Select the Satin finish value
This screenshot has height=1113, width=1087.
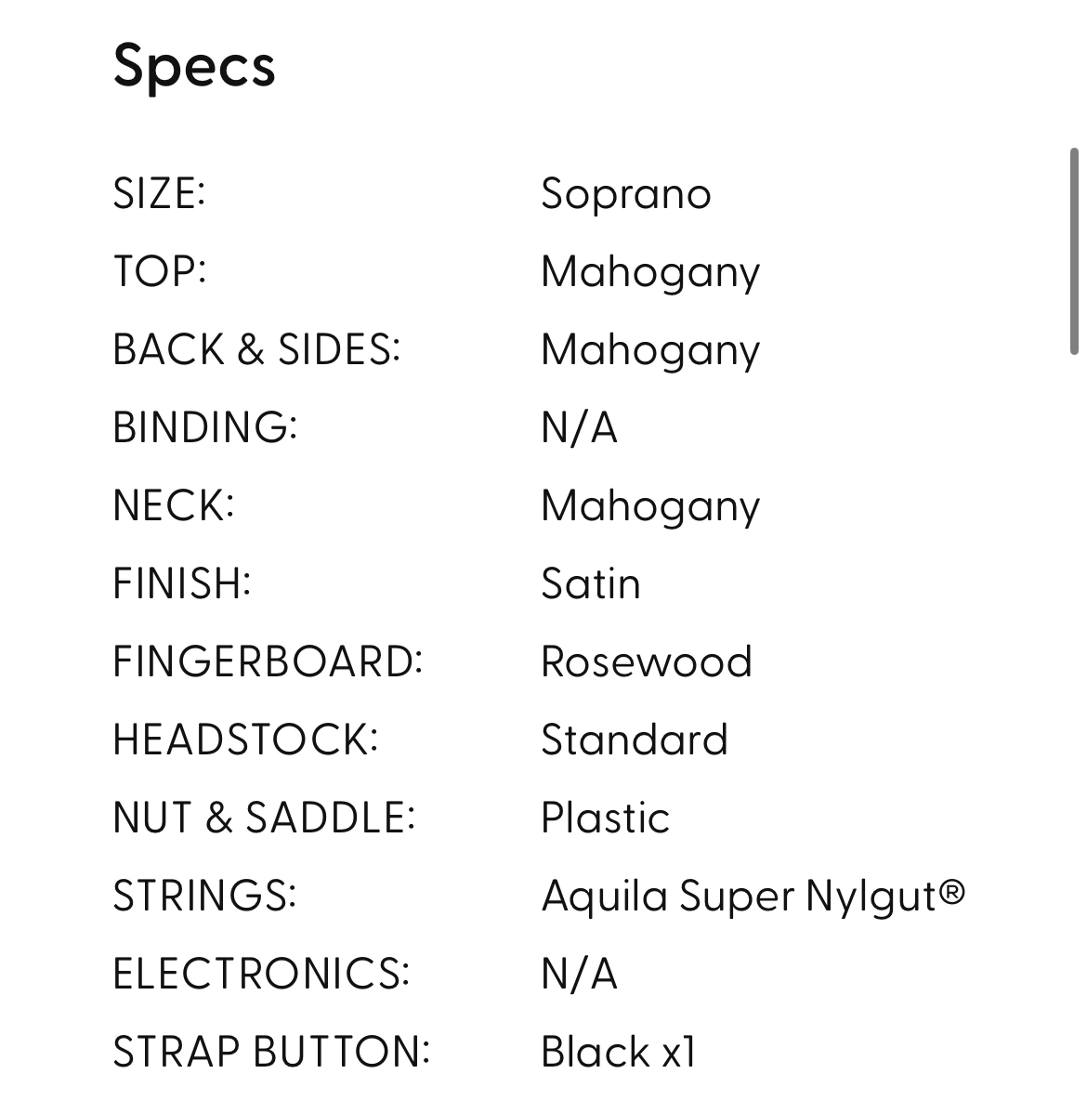pyautogui.click(x=591, y=584)
